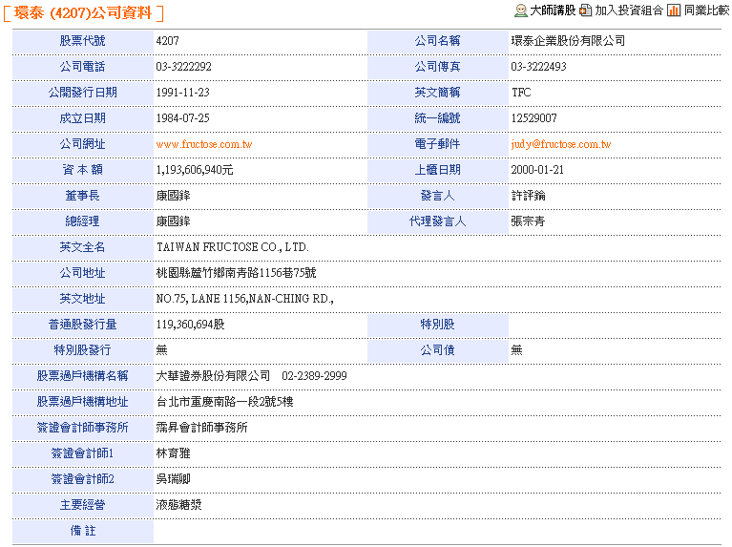Select the agent address 台北市重慶南路一段2號5樓

click(x=224, y=402)
